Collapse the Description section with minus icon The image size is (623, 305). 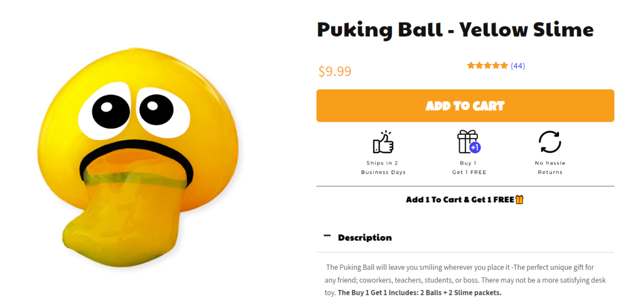click(x=327, y=236)
